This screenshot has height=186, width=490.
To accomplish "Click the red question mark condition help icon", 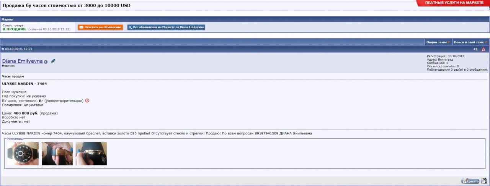I will click(87, 101).
